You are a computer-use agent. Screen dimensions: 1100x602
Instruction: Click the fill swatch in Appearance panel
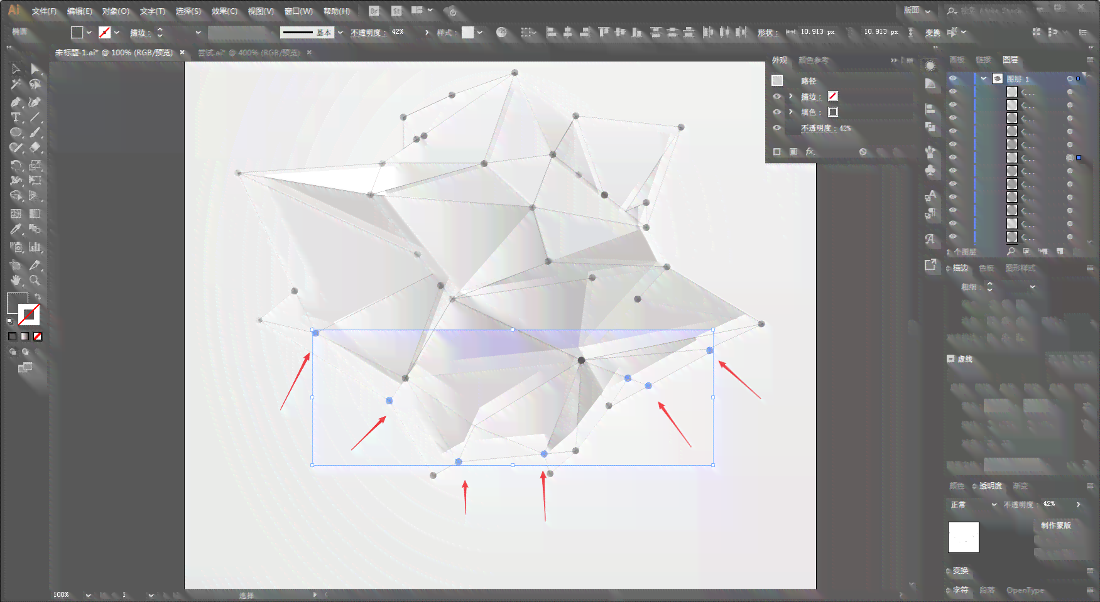pyautogui.click(x=833, y=112)
